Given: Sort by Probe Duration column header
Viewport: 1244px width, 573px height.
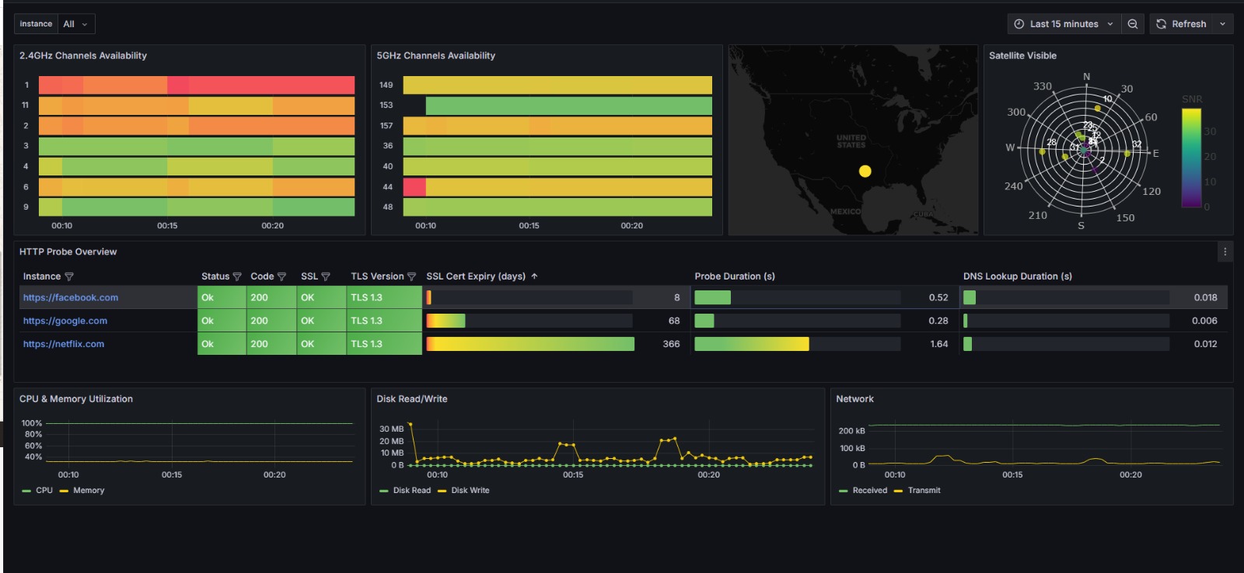Looking at the screenshot, I should [x=734, y=276].
